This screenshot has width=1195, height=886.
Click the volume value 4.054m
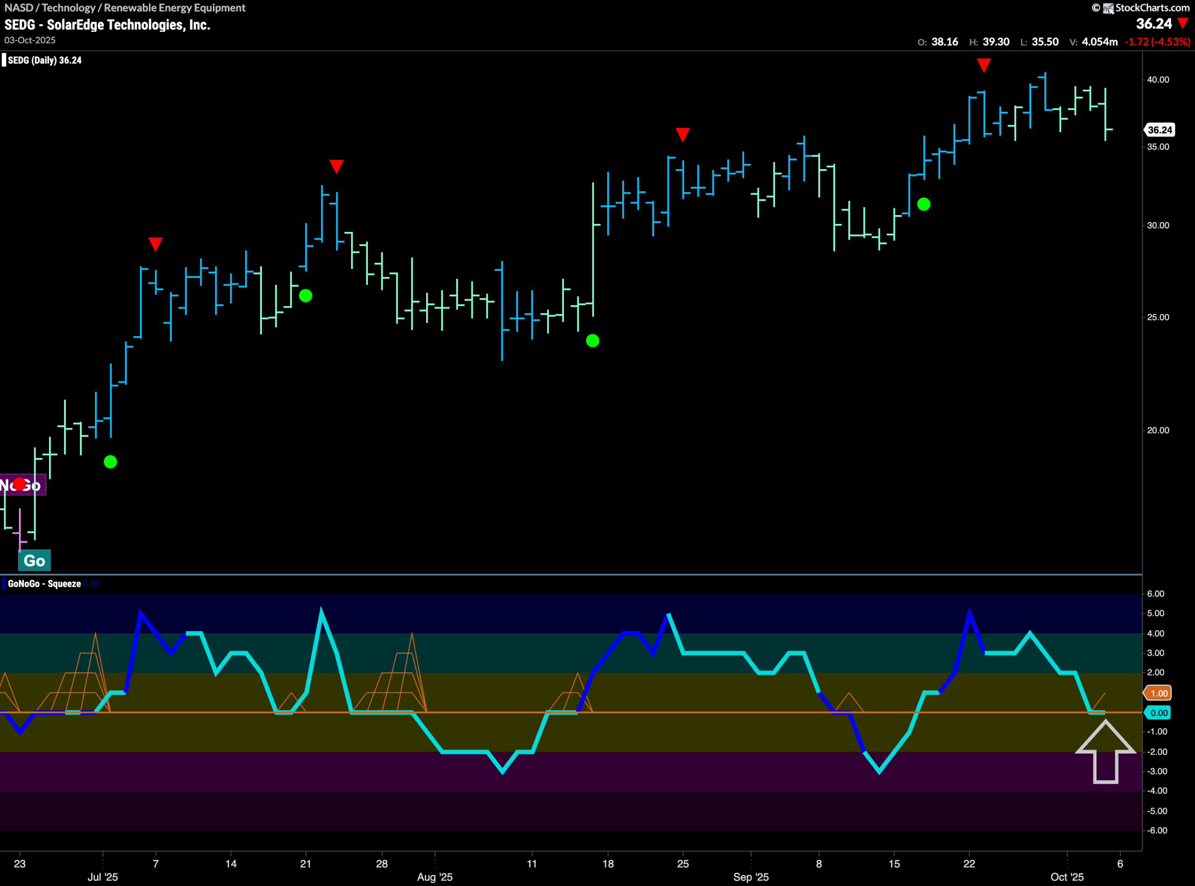coord(1099,42)
